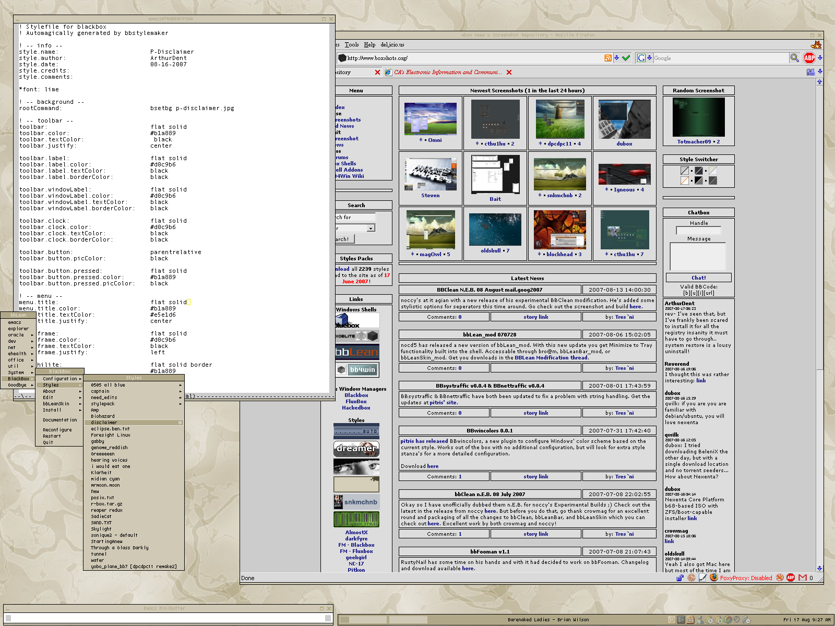This screenshot has height=626, width=835.
Task: Select the checked disclaimer style entry
Action: click(134, 423)
